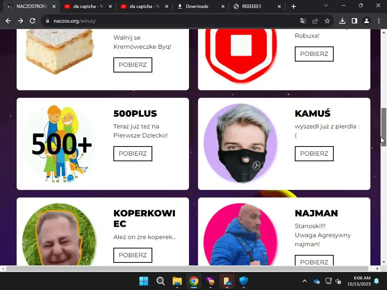
Task: Open network settings from tray icon
Action: (328, 281)
